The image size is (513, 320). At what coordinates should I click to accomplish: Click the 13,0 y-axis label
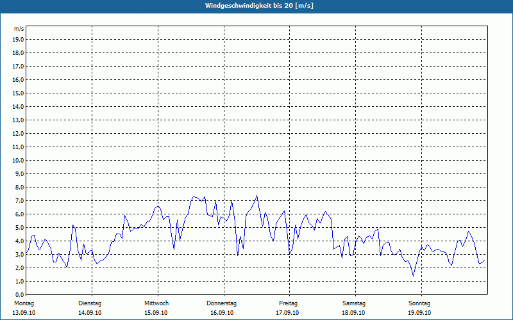pos(18,120)
